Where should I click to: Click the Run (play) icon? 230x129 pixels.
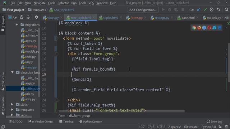click(163, 10)
